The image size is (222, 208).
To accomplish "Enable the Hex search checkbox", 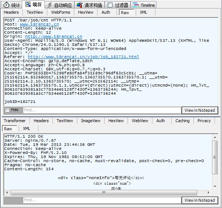I will coord(7,110).
